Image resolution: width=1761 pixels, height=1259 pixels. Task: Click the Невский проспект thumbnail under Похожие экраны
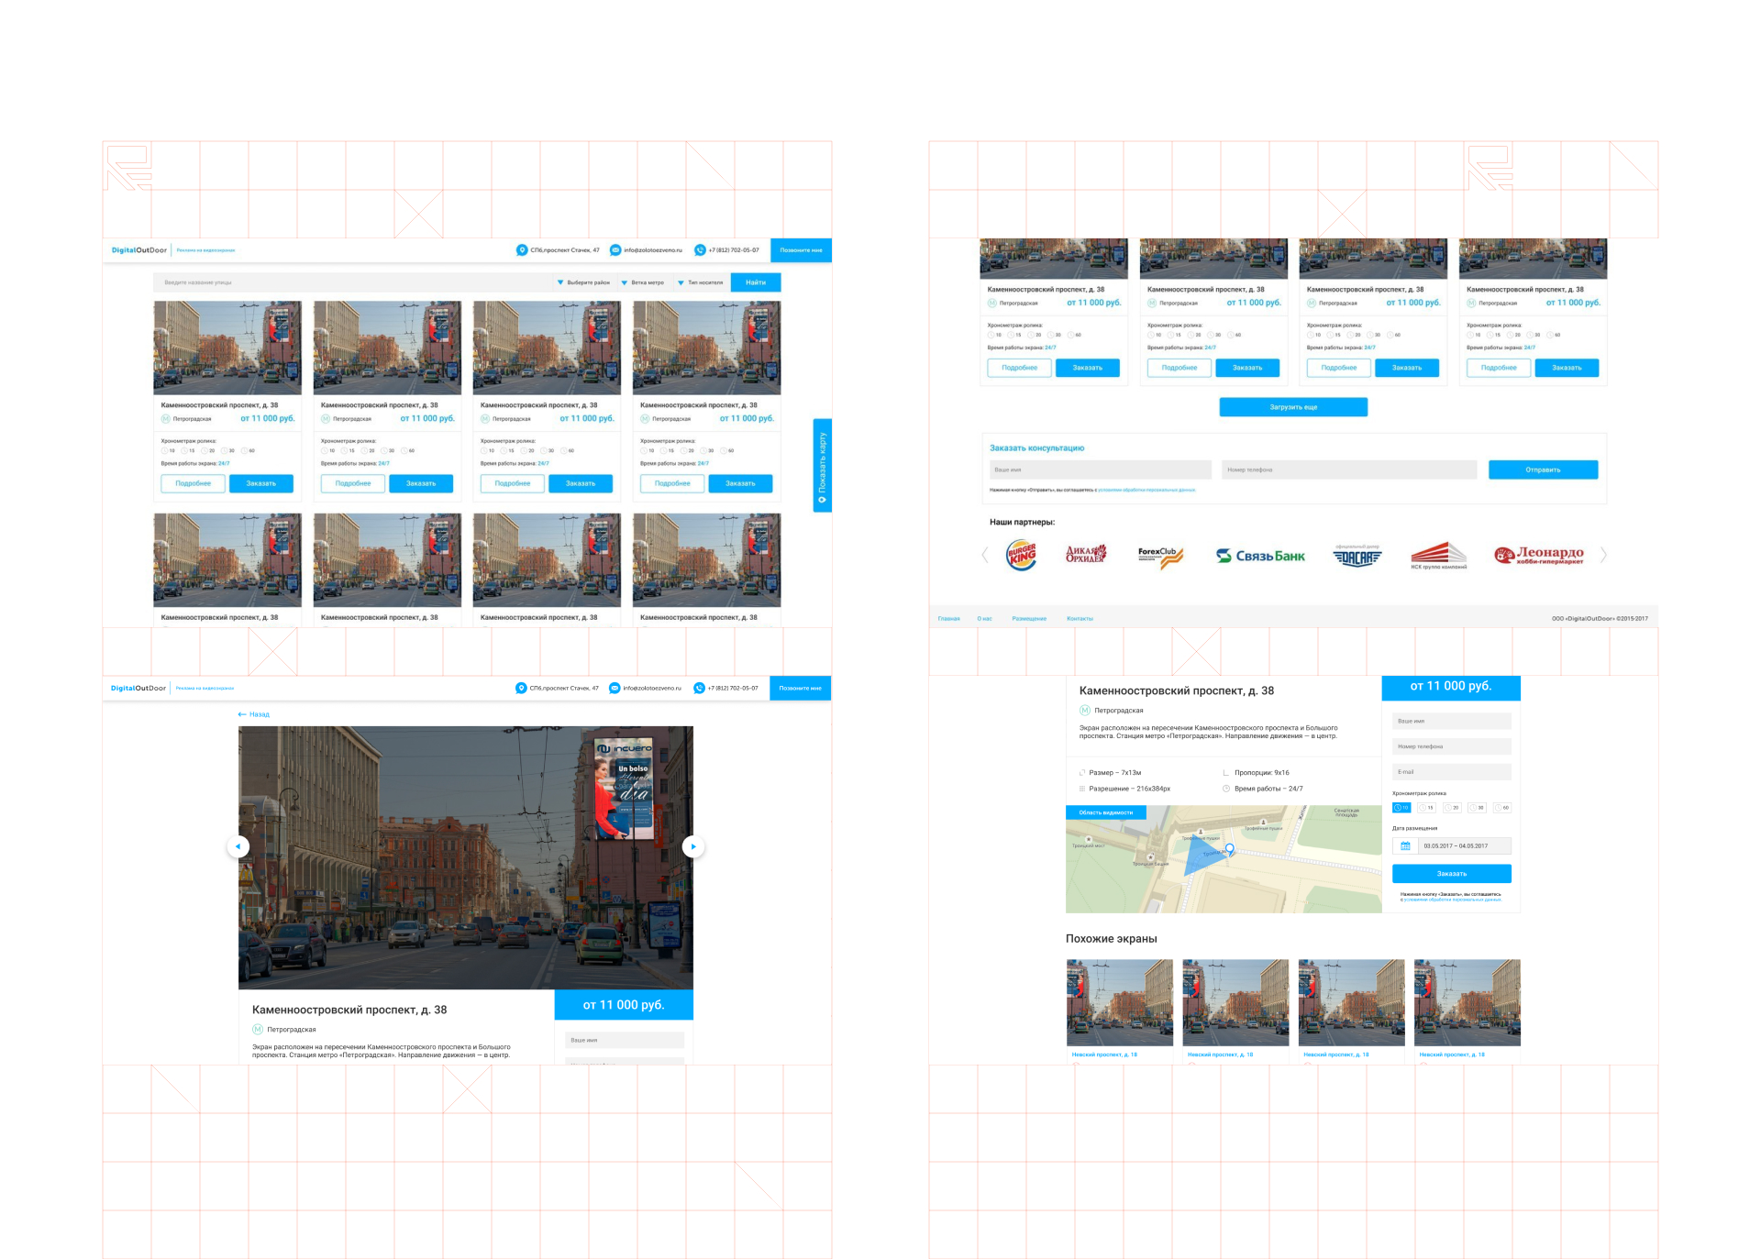(1118, 1002)
